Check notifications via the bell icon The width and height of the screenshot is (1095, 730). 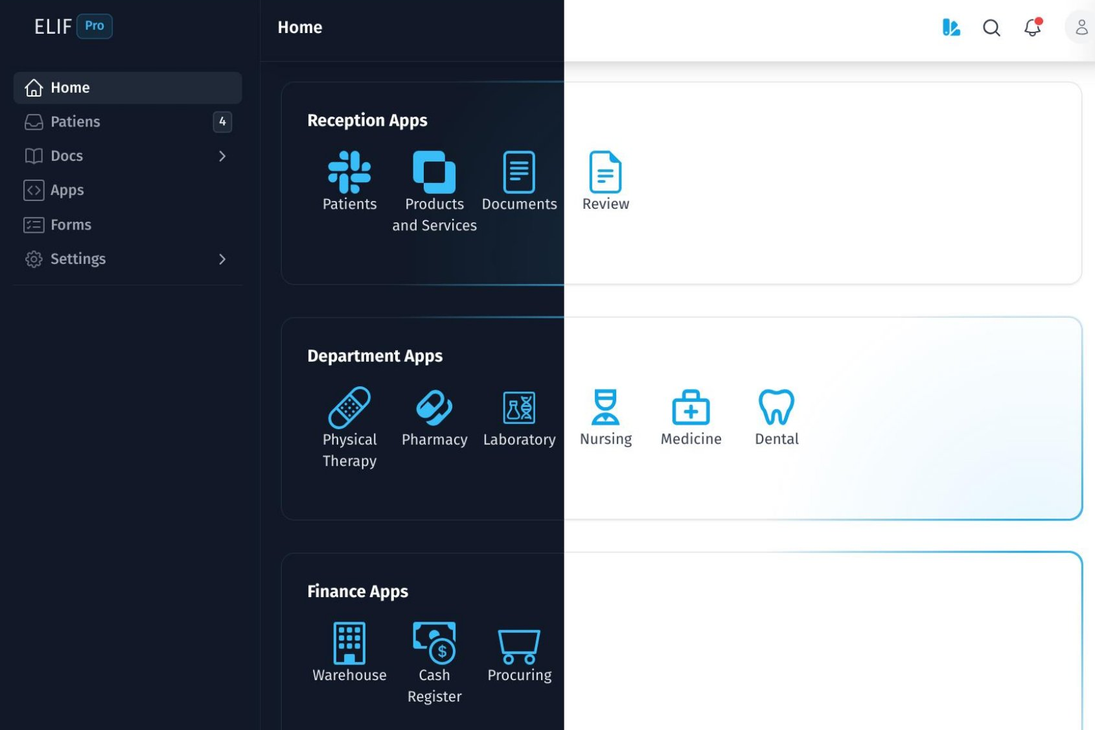(1032, 28)
